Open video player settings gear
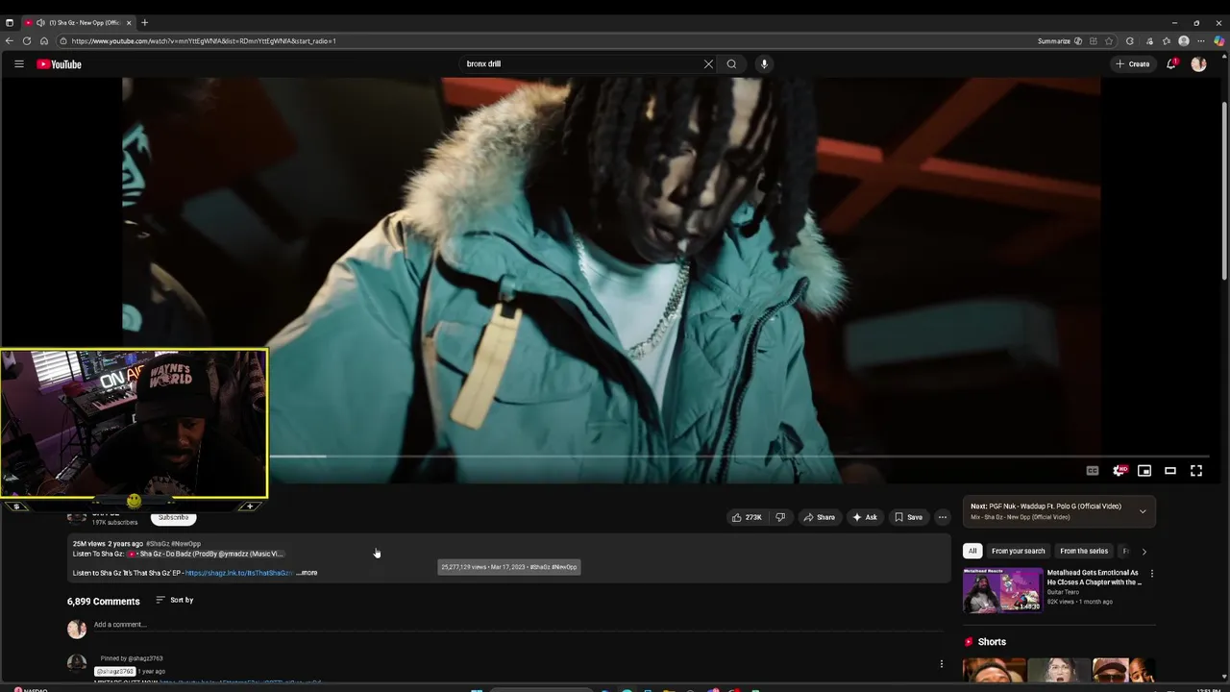 point(1119,471)
